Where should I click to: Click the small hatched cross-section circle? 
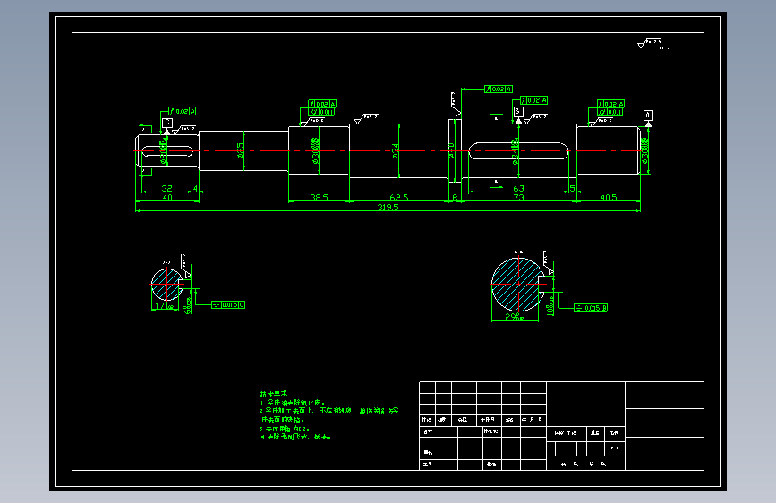[166, 285]
